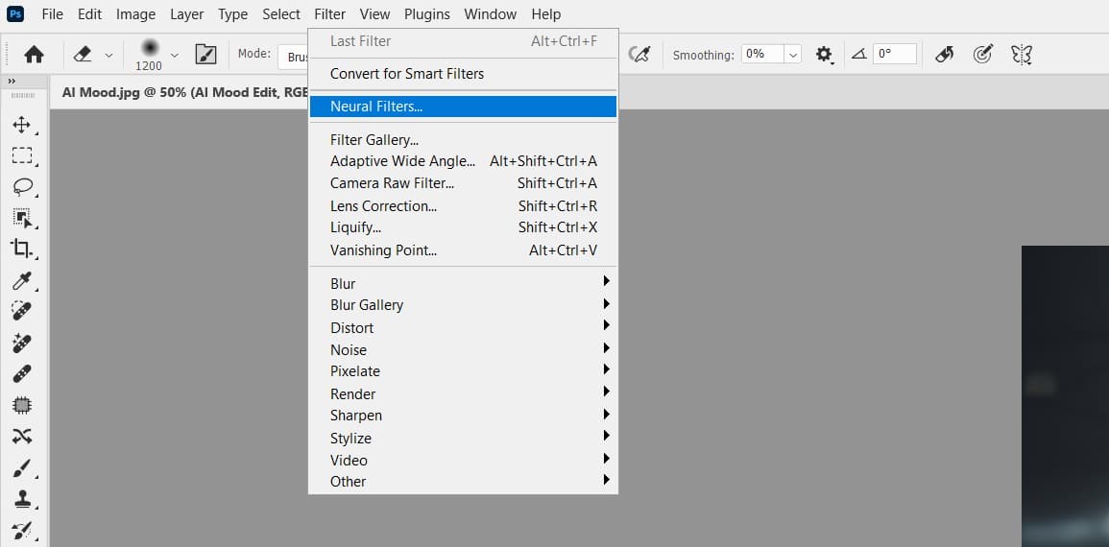
Task: Expand the Smoothing percentage dropdown arrow
Action: (x=793, y=55)
